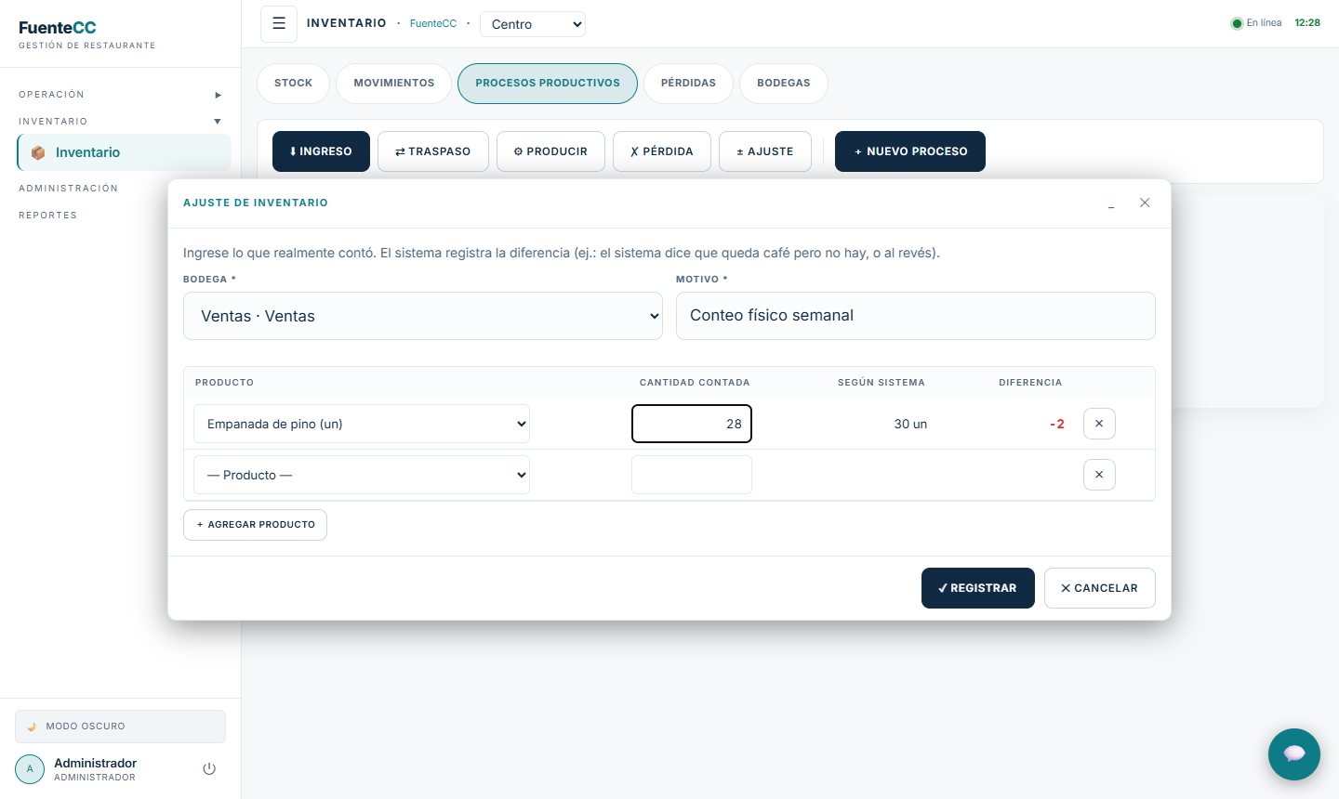Open the Bodega Ventas dropdown
1339x799 pixels.
[x=423, y=316]
